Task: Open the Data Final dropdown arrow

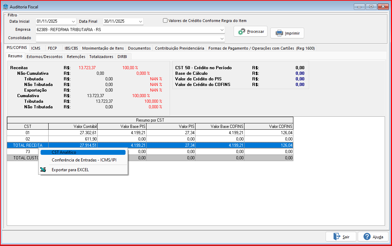Action: (141, 21)
